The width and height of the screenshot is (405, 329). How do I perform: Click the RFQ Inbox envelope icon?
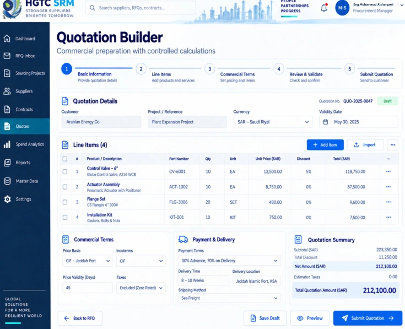click(7, 56)
